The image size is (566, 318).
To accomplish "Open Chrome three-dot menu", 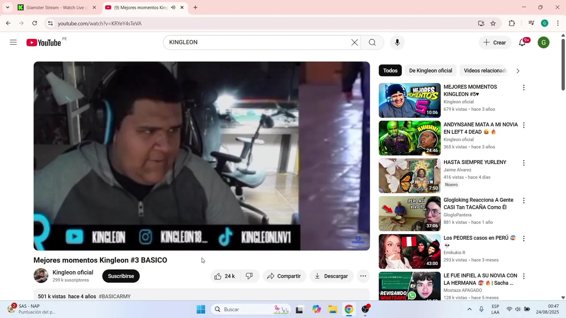I will (x=558, y=23).
